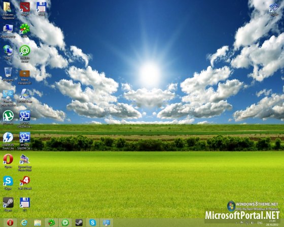Screen dimensions: 284x227
Task: Open the top-right corner desktop shortcut
Action: [274, 9]
